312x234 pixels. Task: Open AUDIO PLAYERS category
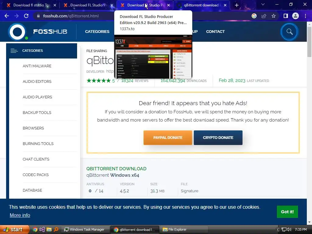point(37,97)
